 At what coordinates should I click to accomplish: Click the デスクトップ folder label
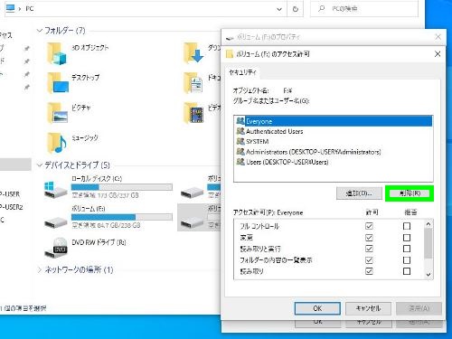[x=85, y=78]
